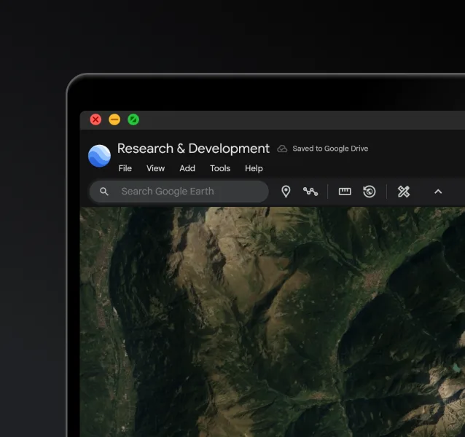
Task: Click the Saved to Google Drive text
Action: (330, 149)
